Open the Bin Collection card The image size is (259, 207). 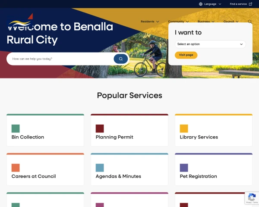point(45,130)
